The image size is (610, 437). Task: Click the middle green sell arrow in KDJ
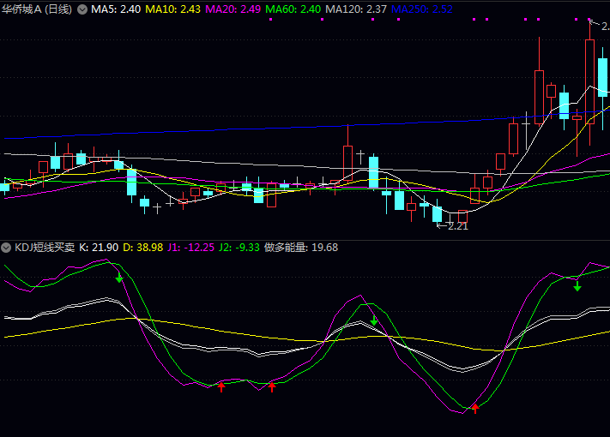click(374, 320)
